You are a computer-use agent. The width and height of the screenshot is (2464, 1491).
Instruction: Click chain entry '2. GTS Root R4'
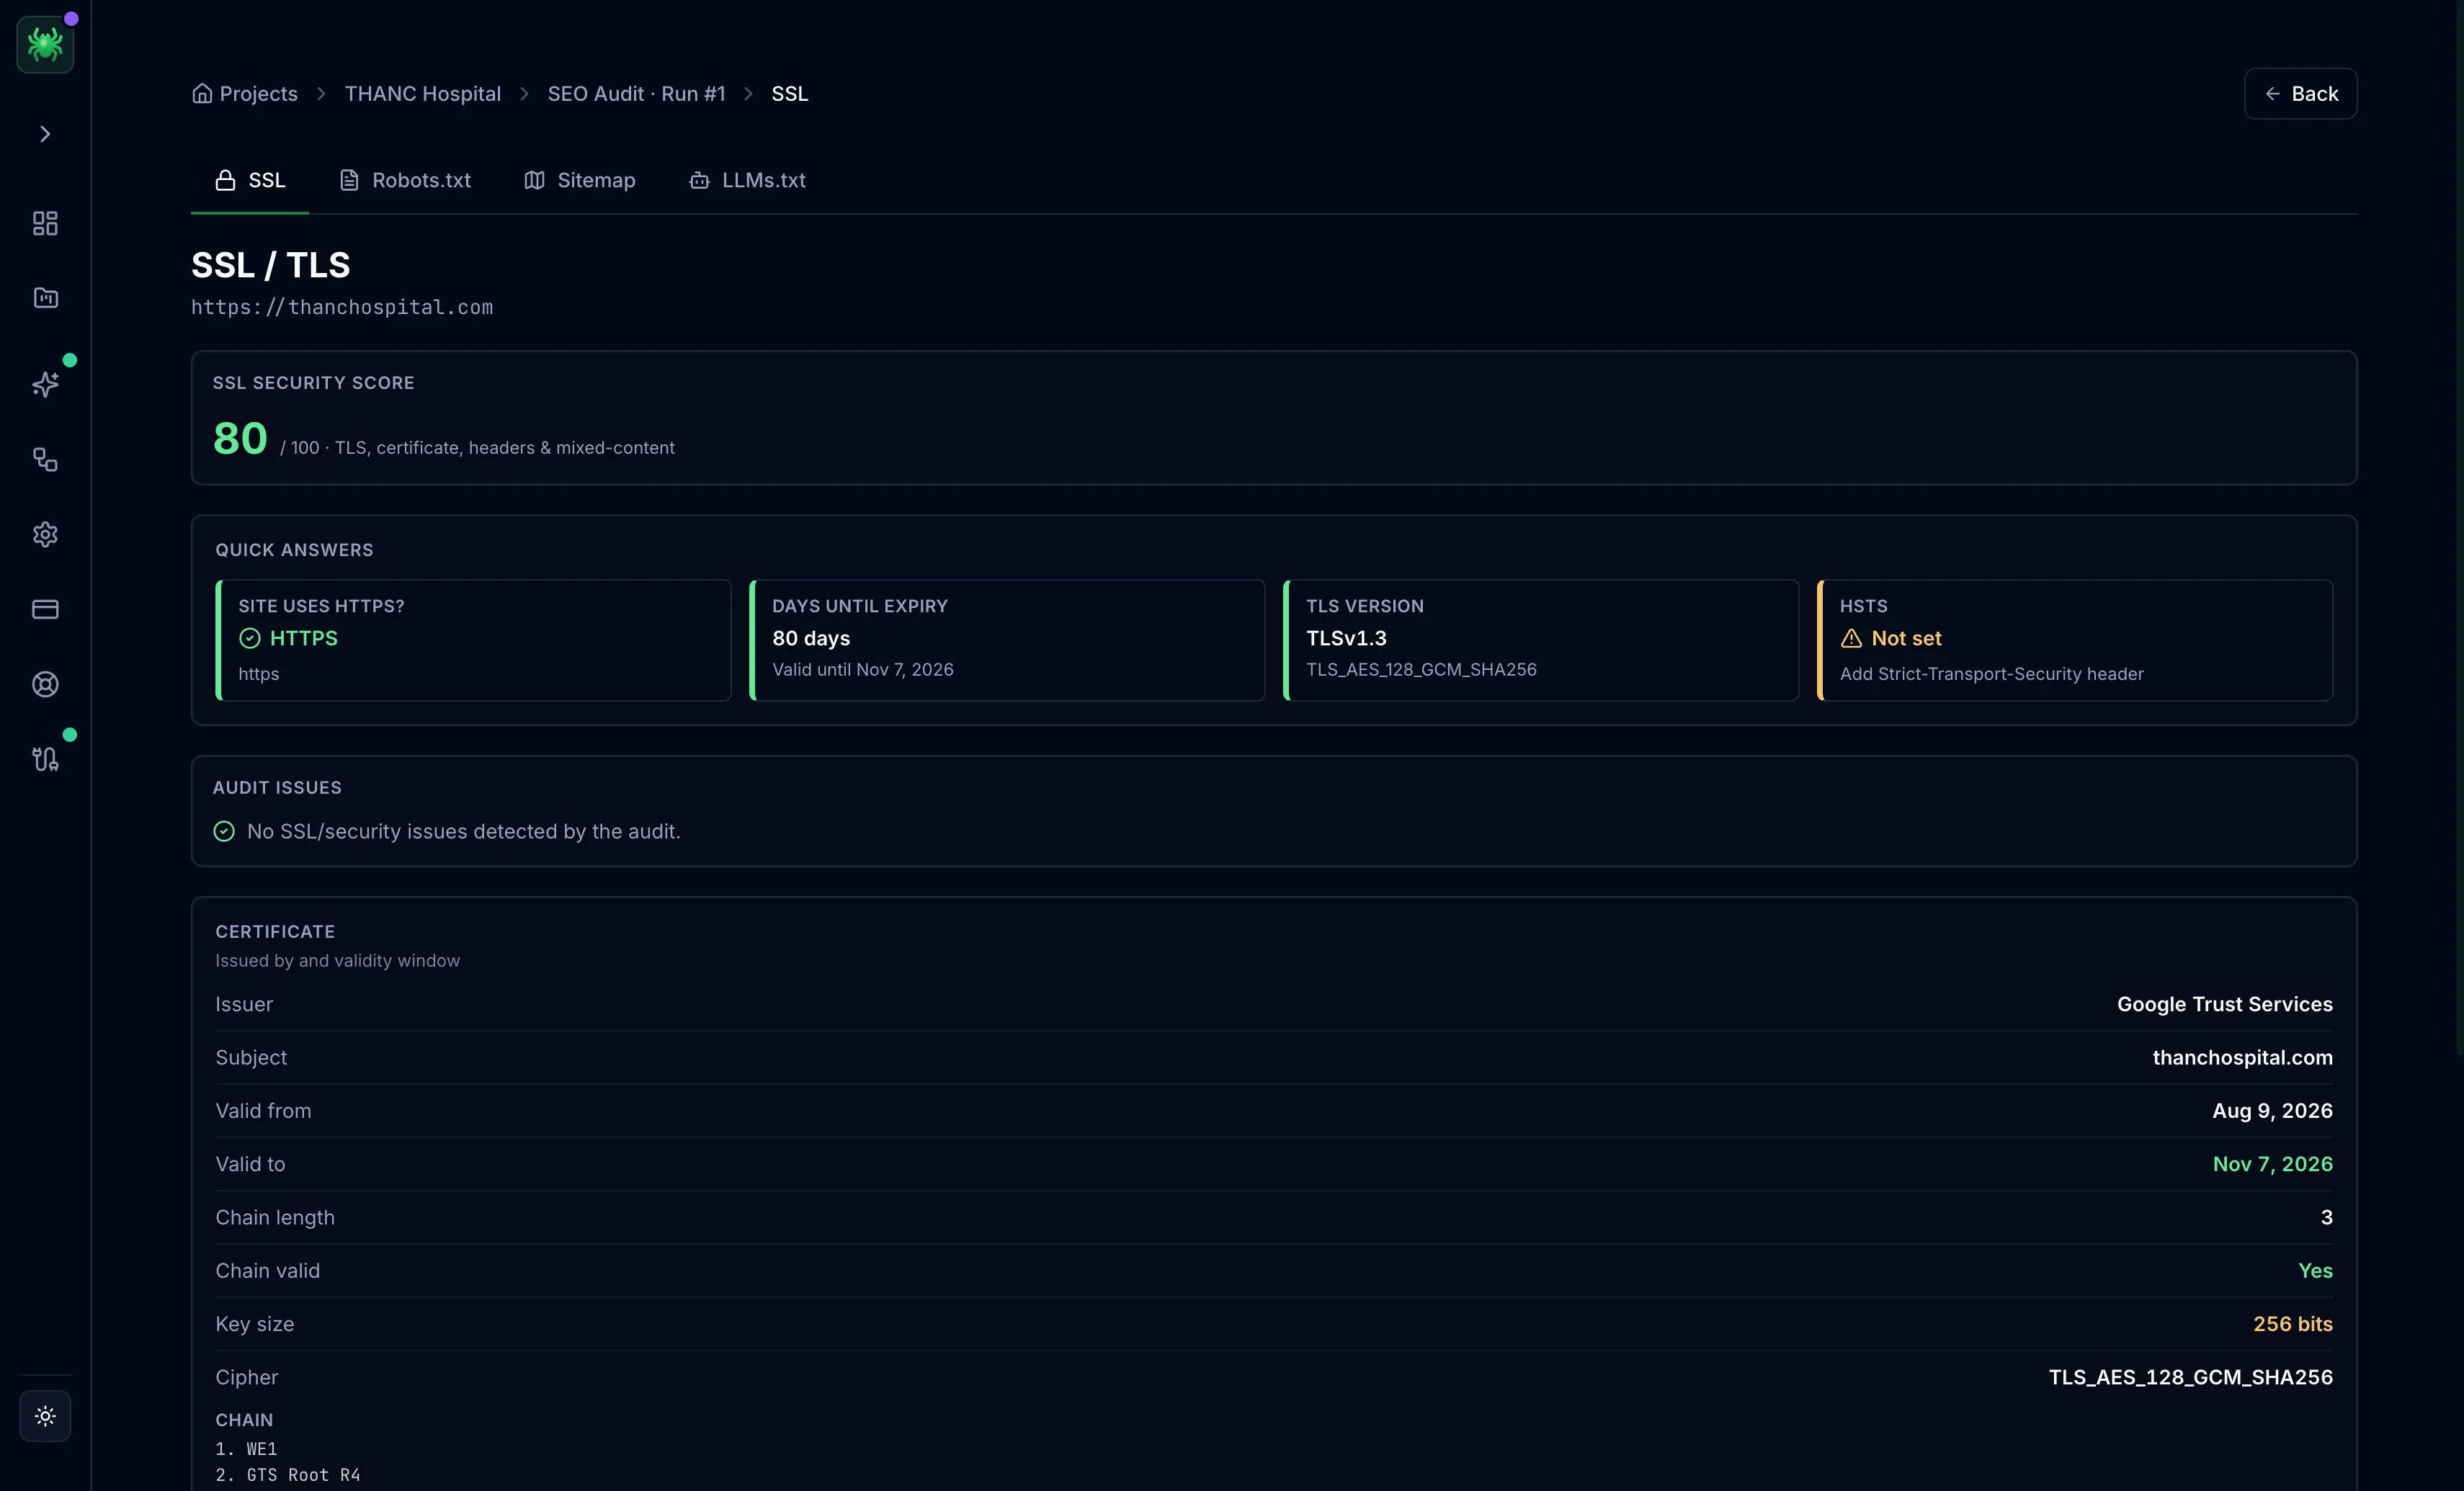coord(288,1475)
